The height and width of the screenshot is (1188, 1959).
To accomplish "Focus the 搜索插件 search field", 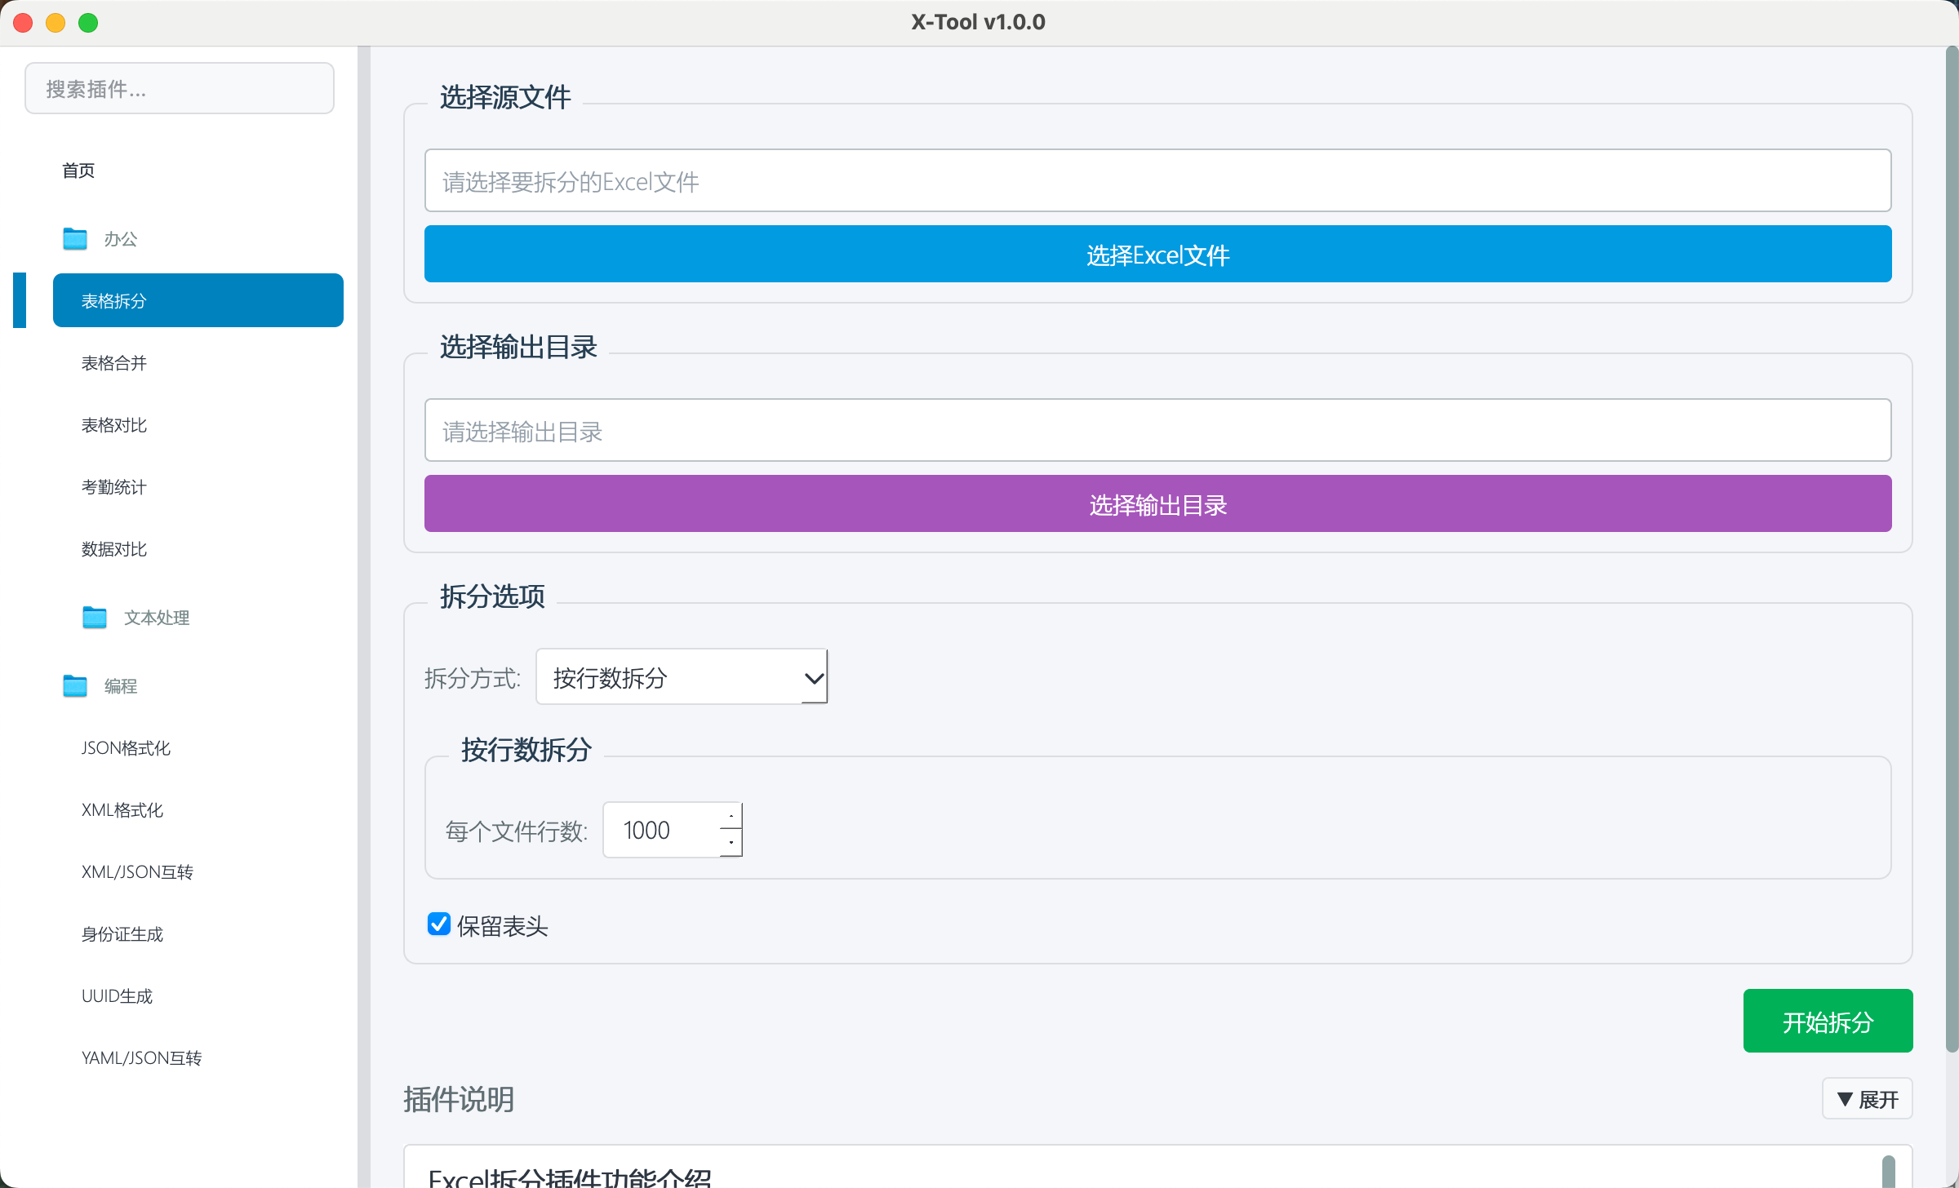I will tap(180, 89).
